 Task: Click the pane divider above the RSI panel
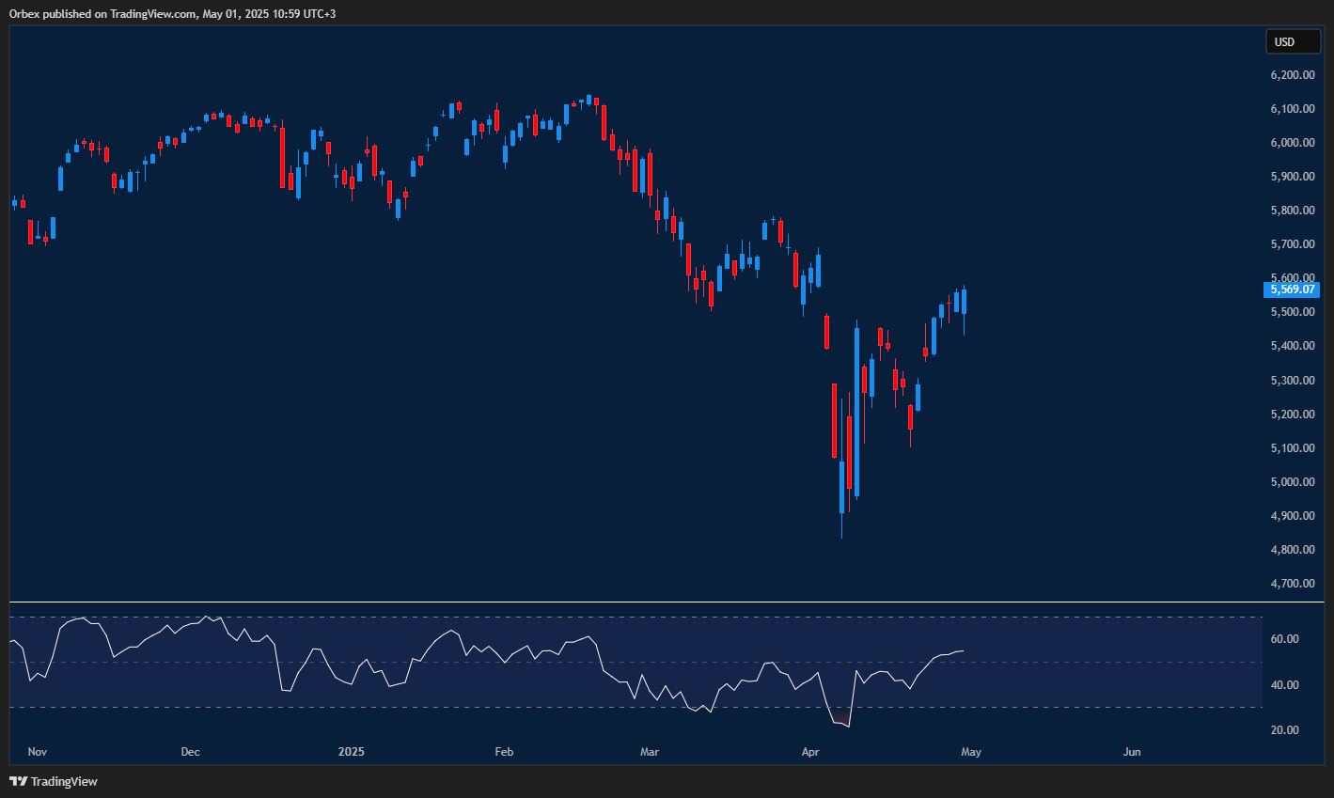tap(658, 602)
